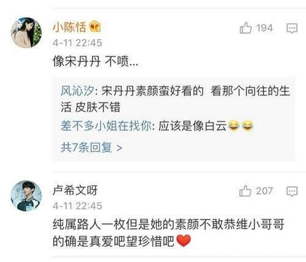Viewport: 306px width, 262px height.
Task: Open reply box for 卢希文呀's comment
Action: 292,191
